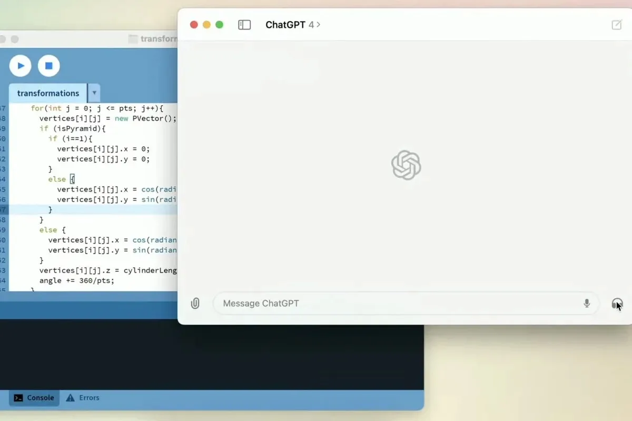Open the GPT-4 model selector chevron

click(x=319, y=24)
